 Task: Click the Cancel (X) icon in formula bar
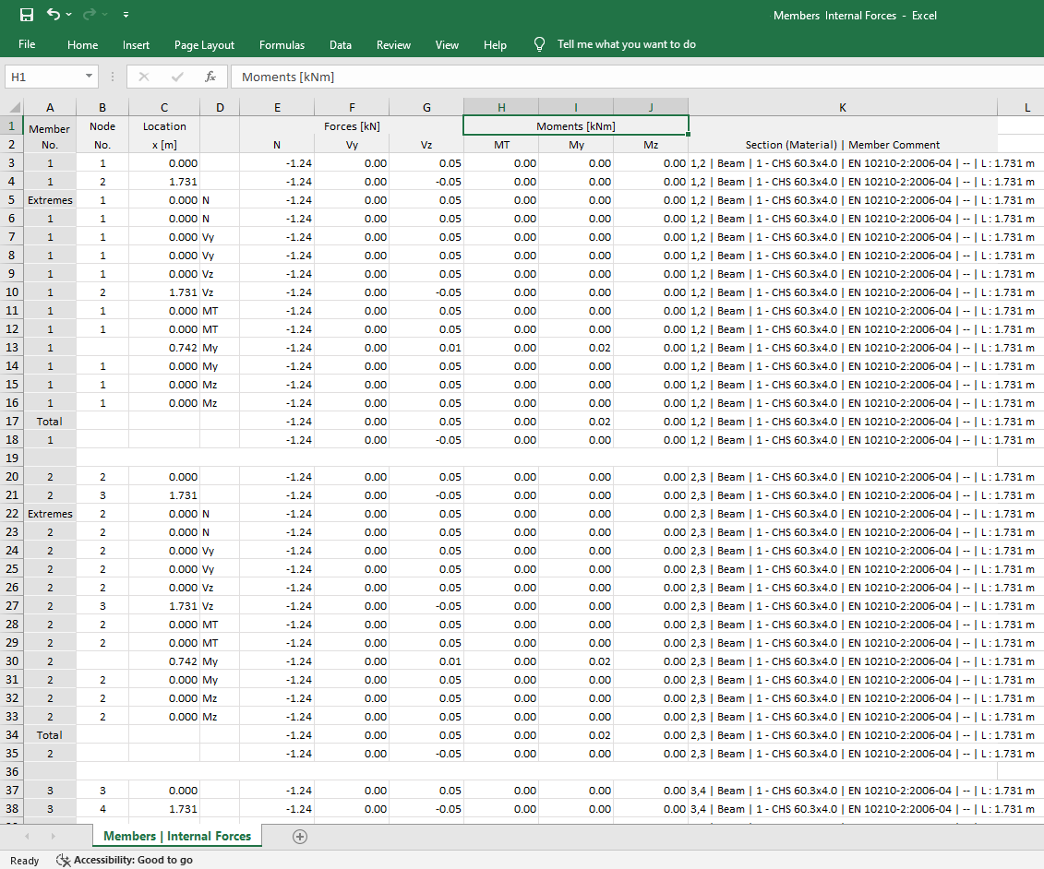point(143,77)
